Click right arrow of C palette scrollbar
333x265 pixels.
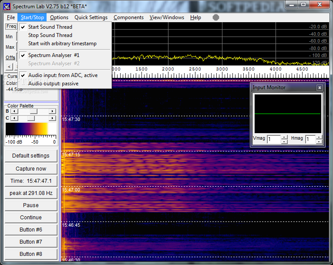click(x=52, y=118)
